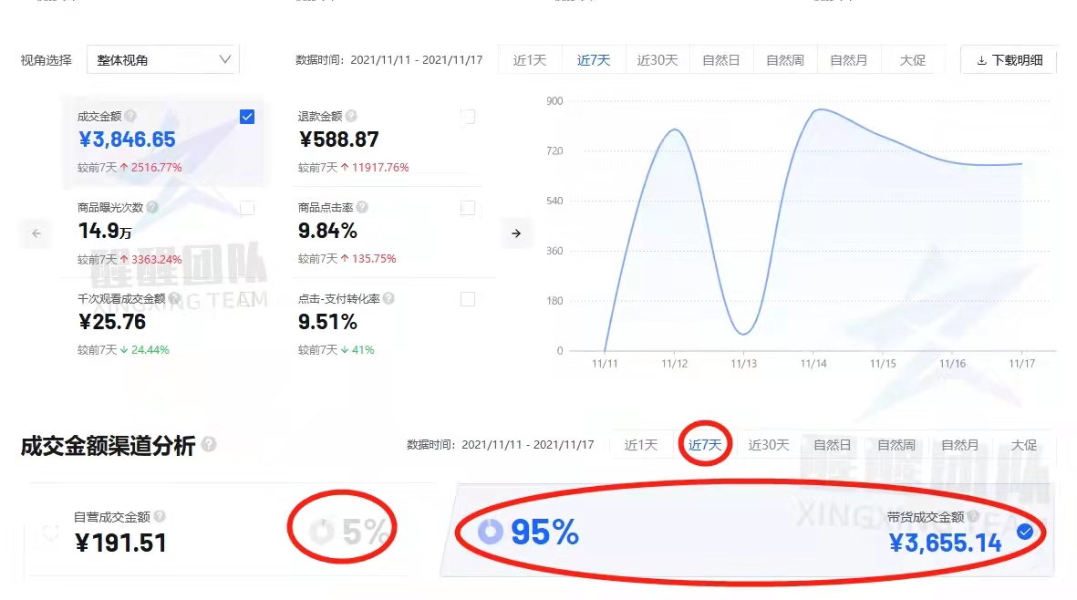Image resolution: width=1077 pixels, height=600 pixels.
Task: Select 近1天 in the channel analysis section
Action: pyautogui.click(x=641, y=445)
